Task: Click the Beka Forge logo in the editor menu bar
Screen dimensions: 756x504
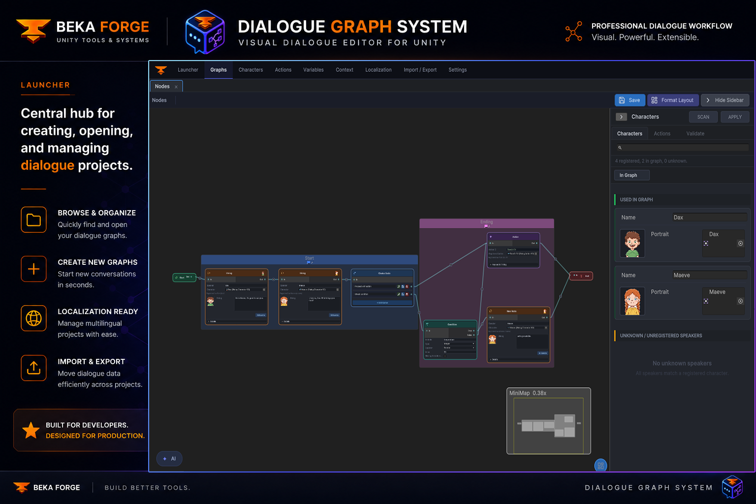Action: point(161,70)
